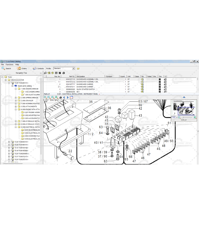Click the yellow folder icon beside Profile
199x227 pixels.
click(x=78, y=68)
